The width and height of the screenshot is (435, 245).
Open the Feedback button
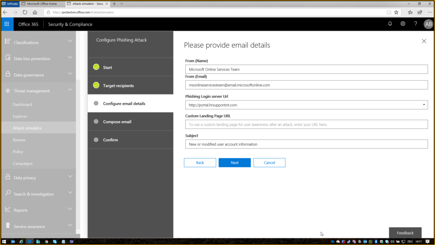pyautogui.click(x=405, y=233)
